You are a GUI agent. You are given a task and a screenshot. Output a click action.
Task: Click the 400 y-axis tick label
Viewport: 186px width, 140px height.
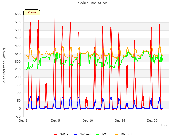click(x=18, y=46)
